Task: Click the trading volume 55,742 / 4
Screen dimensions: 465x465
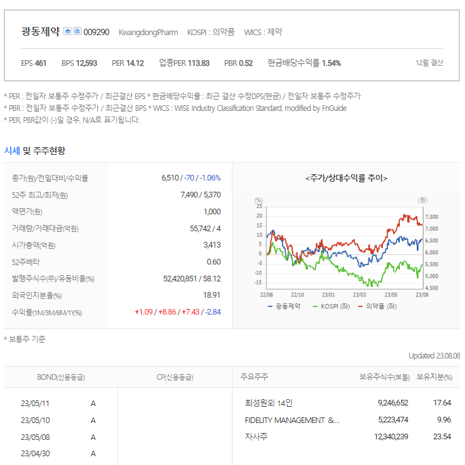Action: [205, 229]
